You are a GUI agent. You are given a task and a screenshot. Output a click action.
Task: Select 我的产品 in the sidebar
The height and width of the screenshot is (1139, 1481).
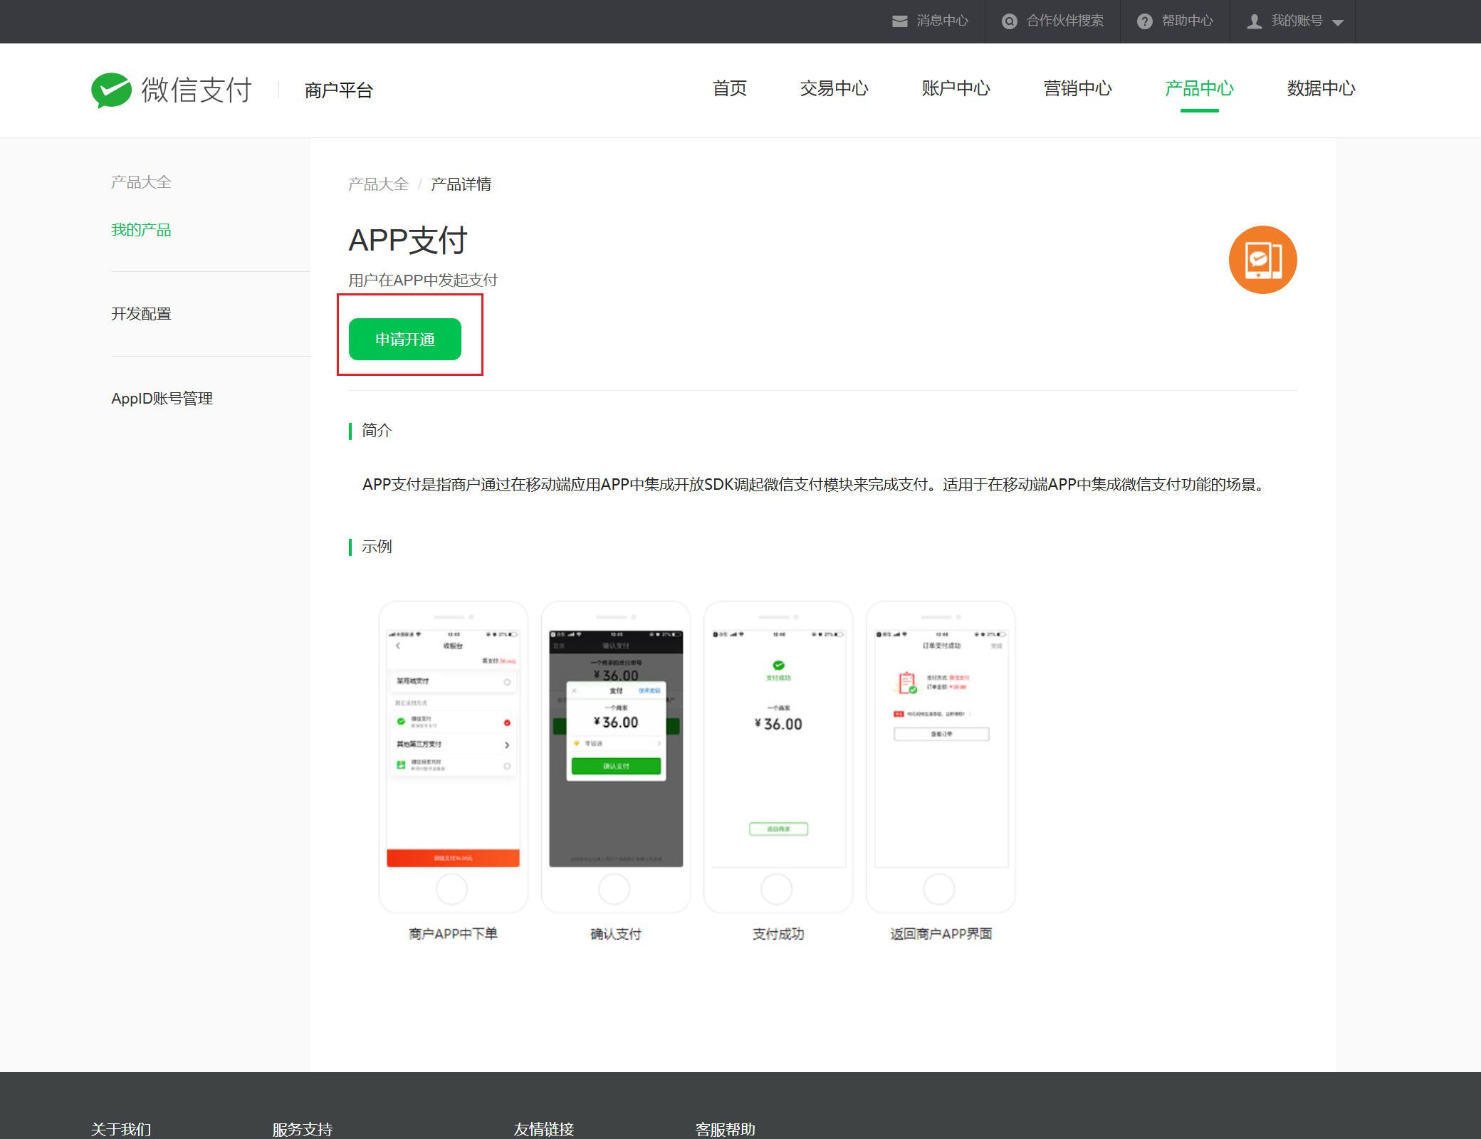[x=141, y=230]
